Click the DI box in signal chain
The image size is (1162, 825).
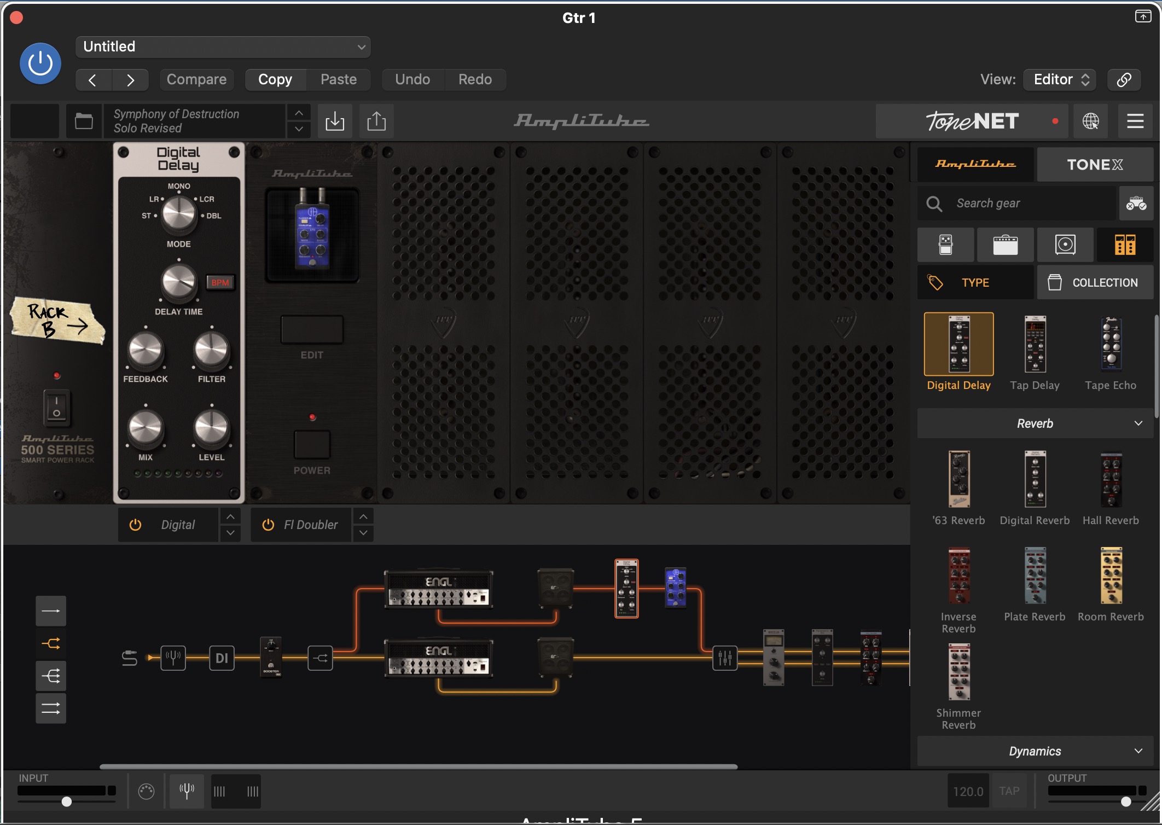click(222, 658)
